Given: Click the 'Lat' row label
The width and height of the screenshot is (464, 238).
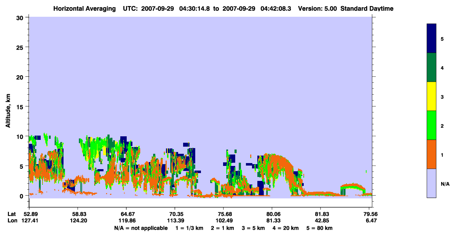Looking at the screenshot, I should tap(12, 214).
